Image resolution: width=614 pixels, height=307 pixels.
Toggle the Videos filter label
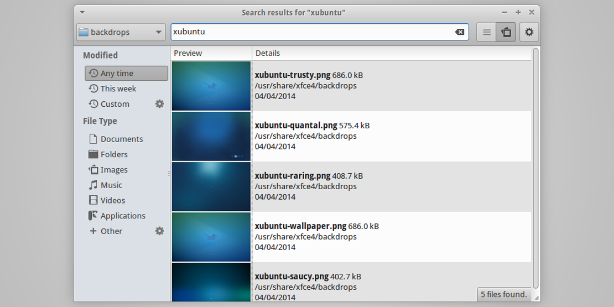click(x=113, y=200)
